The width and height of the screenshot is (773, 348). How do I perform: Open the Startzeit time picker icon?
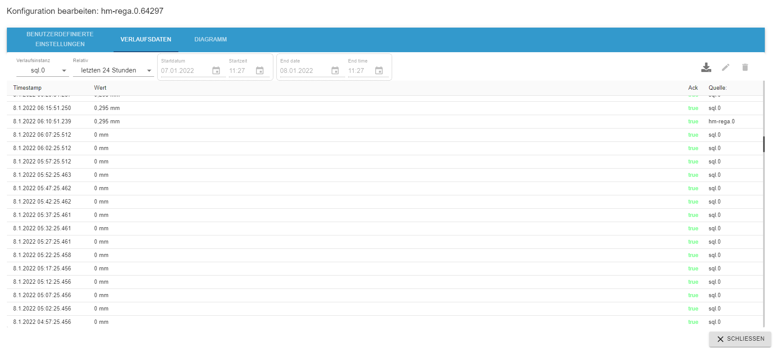pos(260,71)
